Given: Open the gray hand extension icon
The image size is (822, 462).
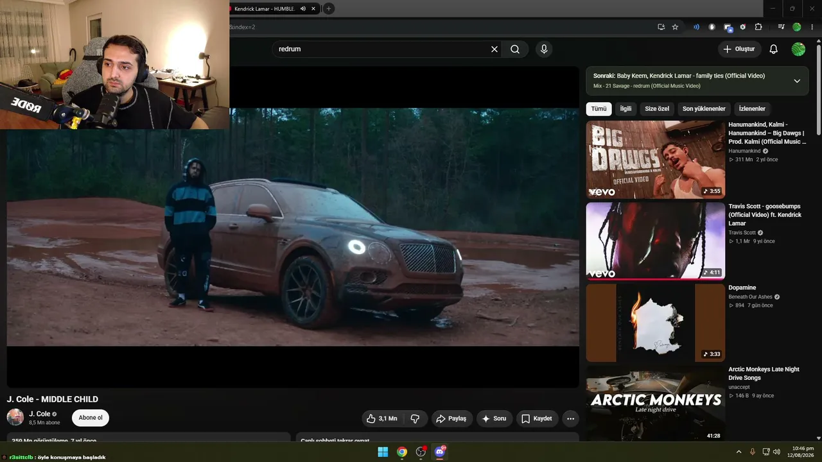Looking at the screenshot, I should click(712, 27).
